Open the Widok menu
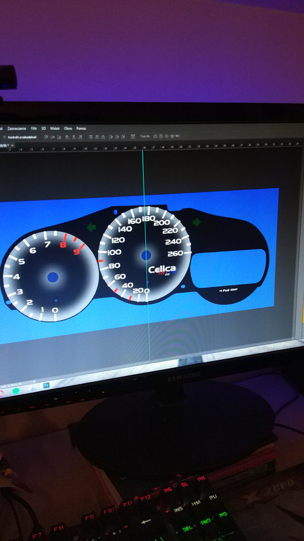 [x=55, y=128]
